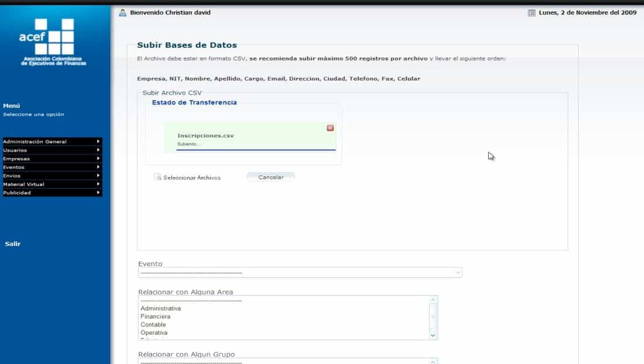Viewport: 644px width, 364px height.
Task: Select the blank dashed option in area list
Action: click(191, 301)
